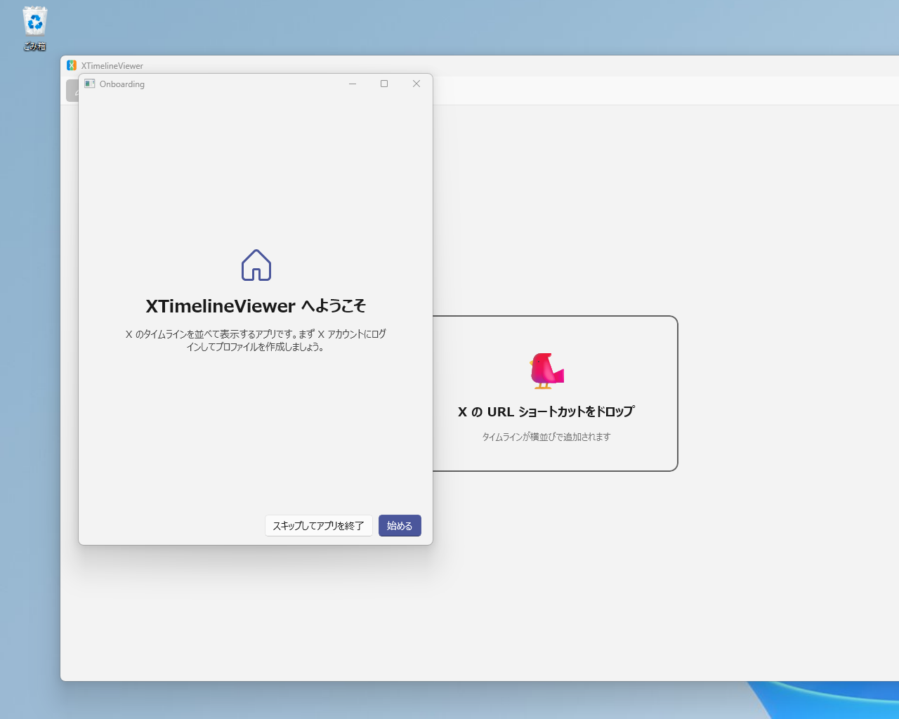Click the 'XTimelineViewer' main window title text

(x=112, y=66)
